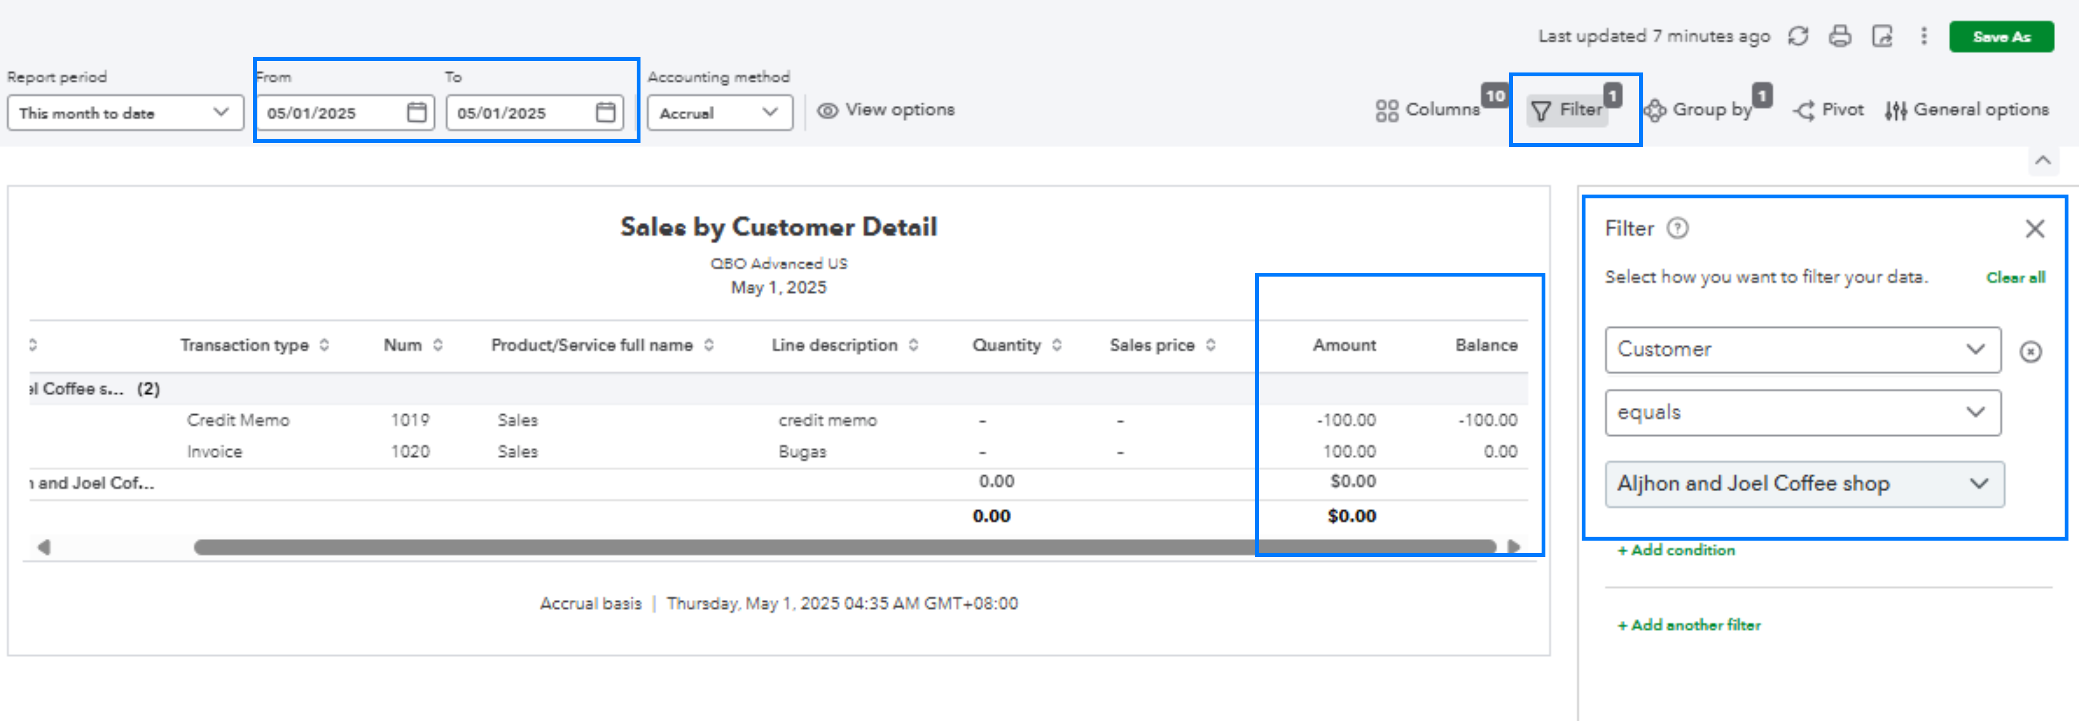This screenshot has width=2079, height=721.
Task: Sort by Transaction type column
Action: [254, 345]
